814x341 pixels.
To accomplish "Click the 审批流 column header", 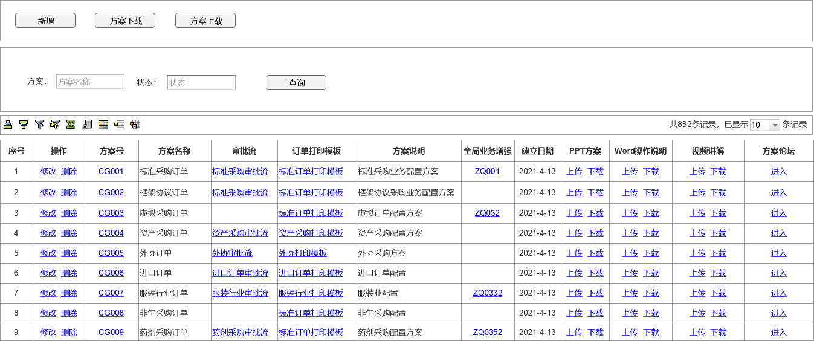I will [244, 151].
